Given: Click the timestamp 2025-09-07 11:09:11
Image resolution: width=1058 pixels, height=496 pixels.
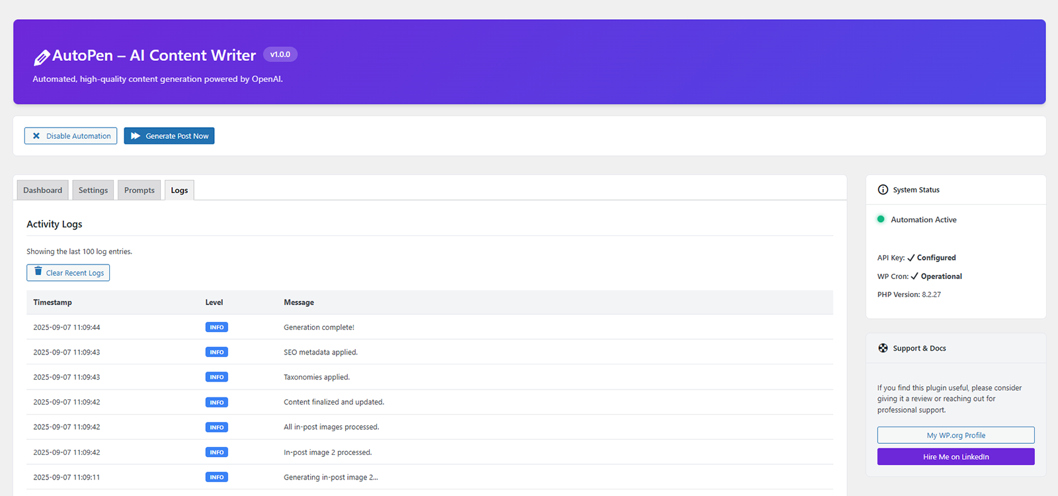Looking at the screenshot, I should 67,477.
